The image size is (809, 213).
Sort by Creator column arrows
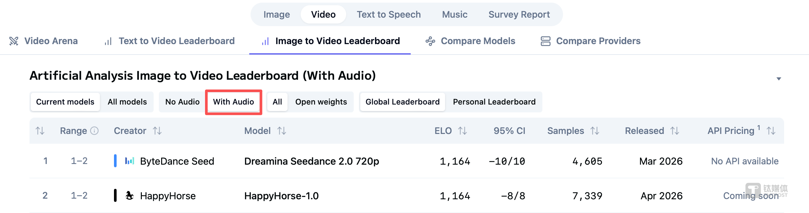(x=157, y=131)
